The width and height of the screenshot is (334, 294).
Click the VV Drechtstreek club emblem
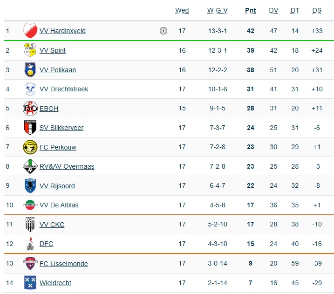pos(30,89)
